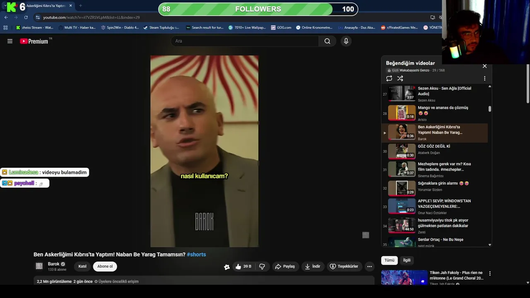Toggle playlist shuffle icon
Image resolution: width=530 pixels, height=298 pixels.
point(400,78)
